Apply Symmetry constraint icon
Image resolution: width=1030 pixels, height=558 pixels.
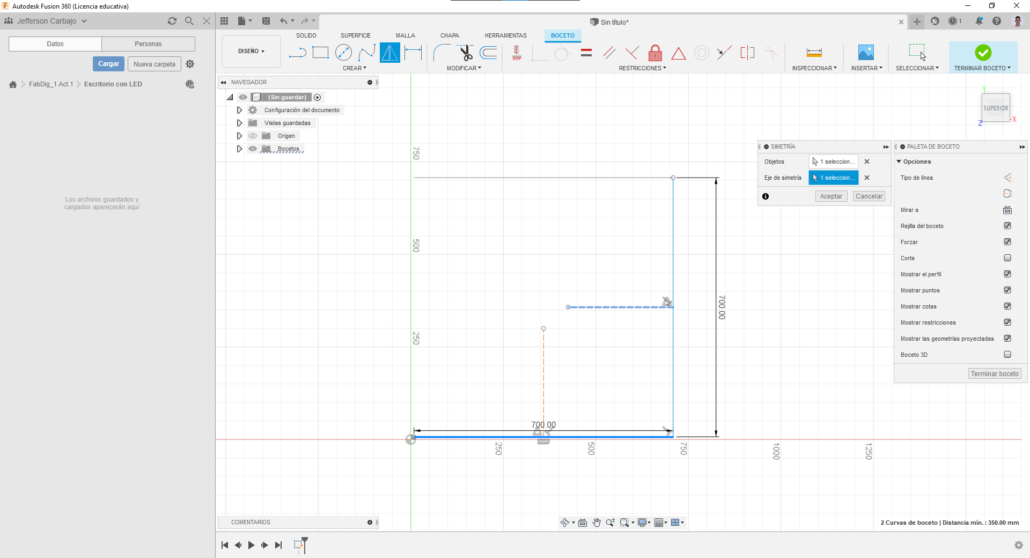[x=747, y=53]
